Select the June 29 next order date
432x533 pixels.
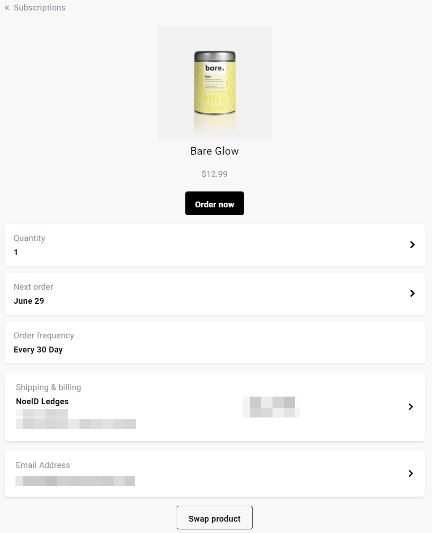[x=29, y=301]
